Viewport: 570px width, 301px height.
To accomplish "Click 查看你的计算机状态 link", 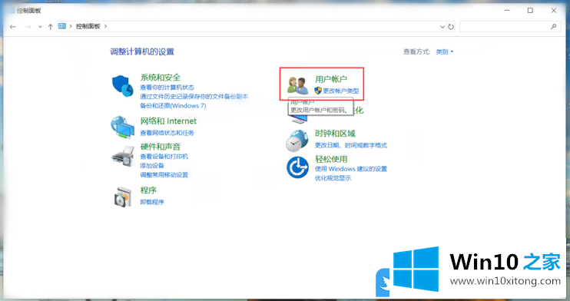I will coord(167,88).
